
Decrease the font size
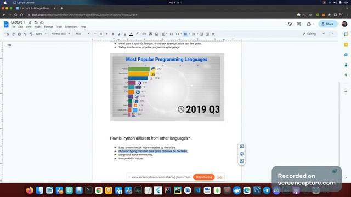(x=95, y=34)
